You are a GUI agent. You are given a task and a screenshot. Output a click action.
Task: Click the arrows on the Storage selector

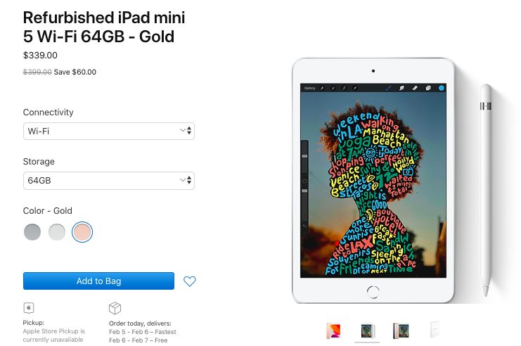coord(186,180)
